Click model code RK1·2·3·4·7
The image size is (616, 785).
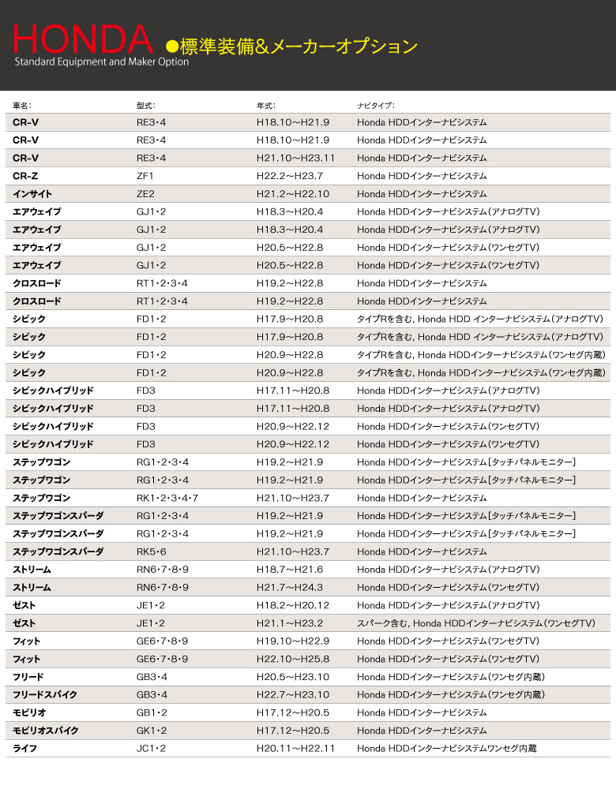[167, 498]
